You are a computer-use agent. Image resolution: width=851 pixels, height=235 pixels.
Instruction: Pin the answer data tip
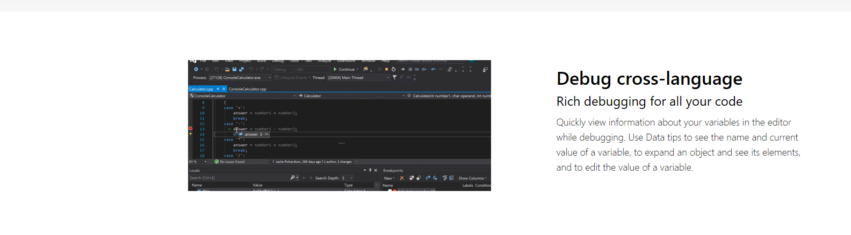point(266,134)
